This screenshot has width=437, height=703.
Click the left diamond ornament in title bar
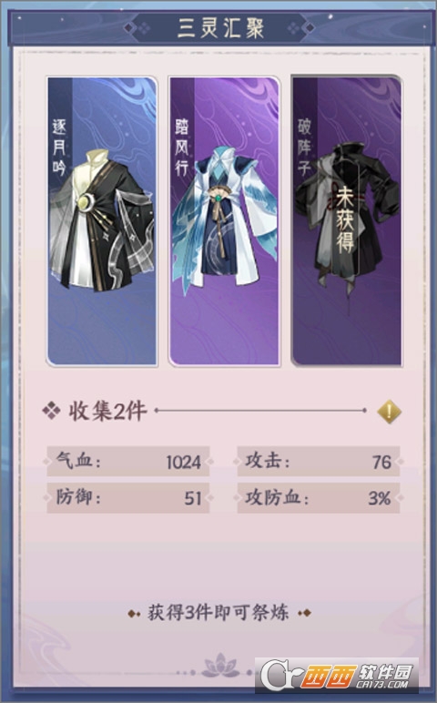[x=137, y=28]
